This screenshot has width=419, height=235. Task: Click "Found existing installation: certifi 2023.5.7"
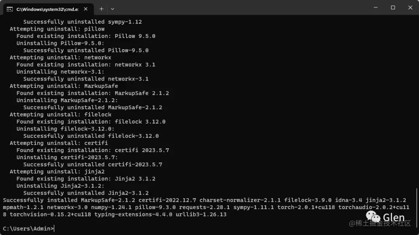[93, 150]
